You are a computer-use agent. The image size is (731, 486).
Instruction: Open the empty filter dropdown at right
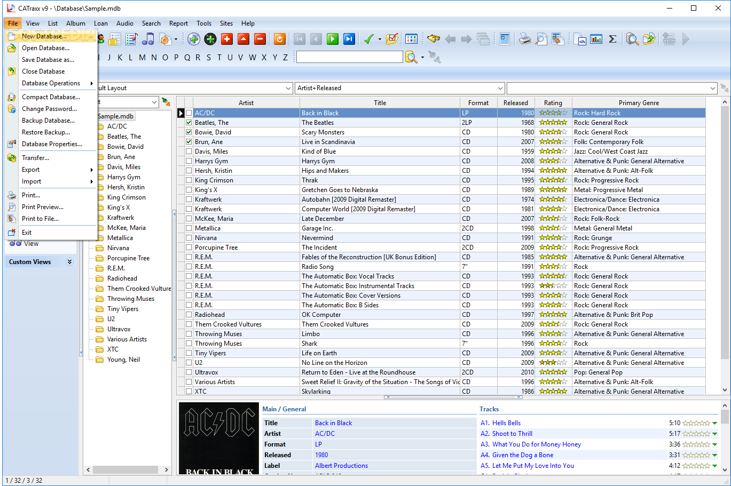pos(713,88)
